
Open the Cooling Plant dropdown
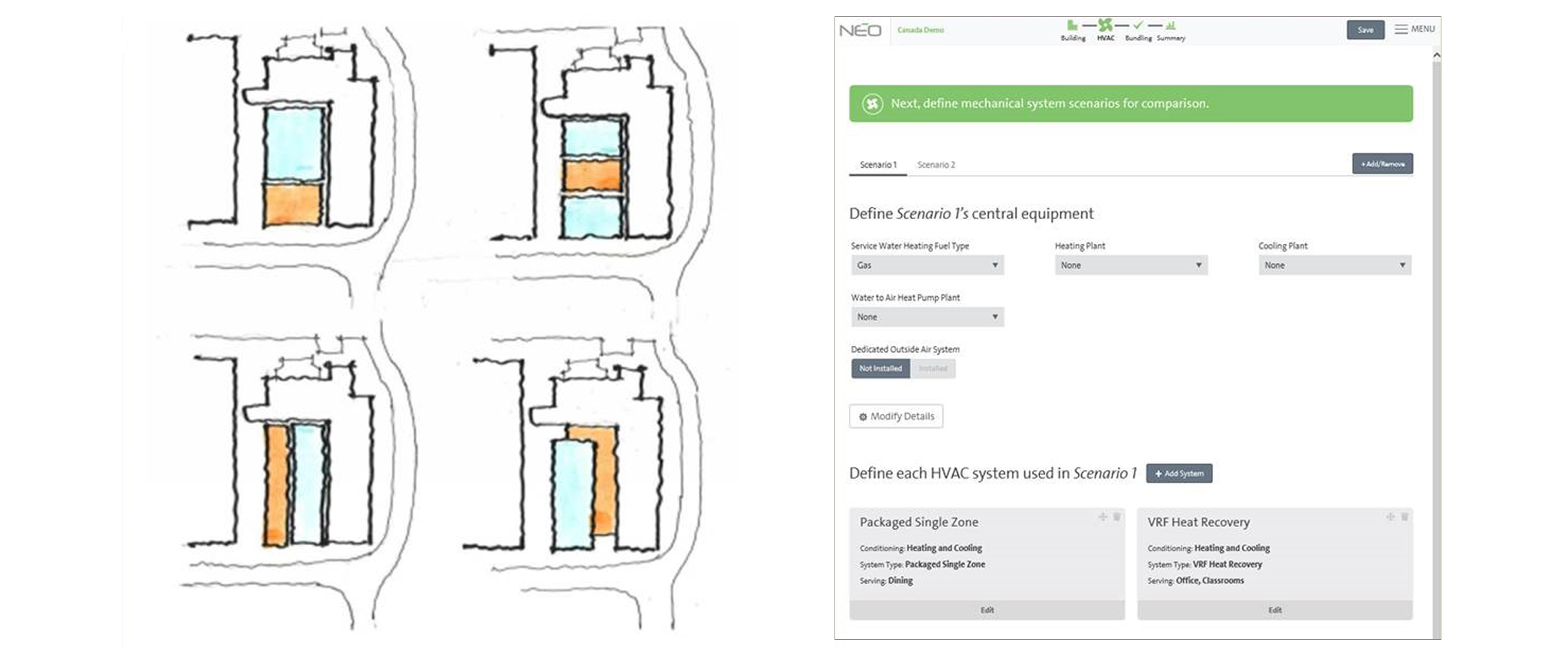click(x=1334, y=265)
